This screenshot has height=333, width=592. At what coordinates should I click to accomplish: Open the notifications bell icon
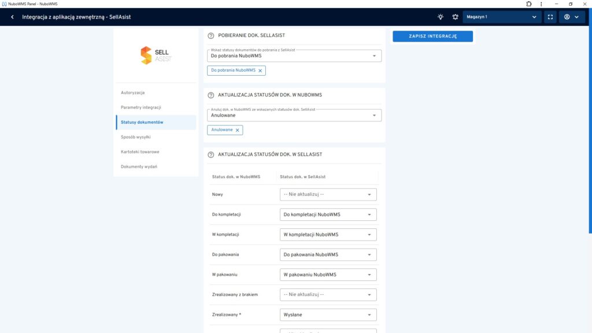pyautogui.click(x=455, y=17)
